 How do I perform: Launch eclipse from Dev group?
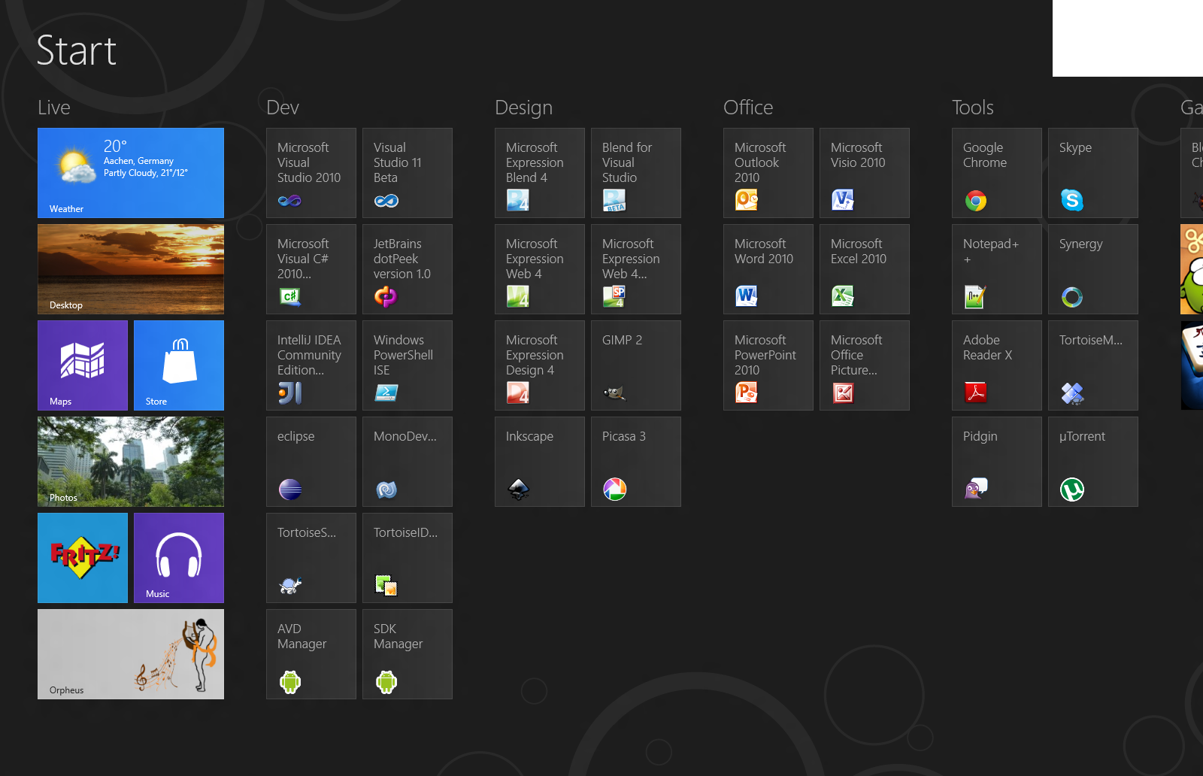311,462
